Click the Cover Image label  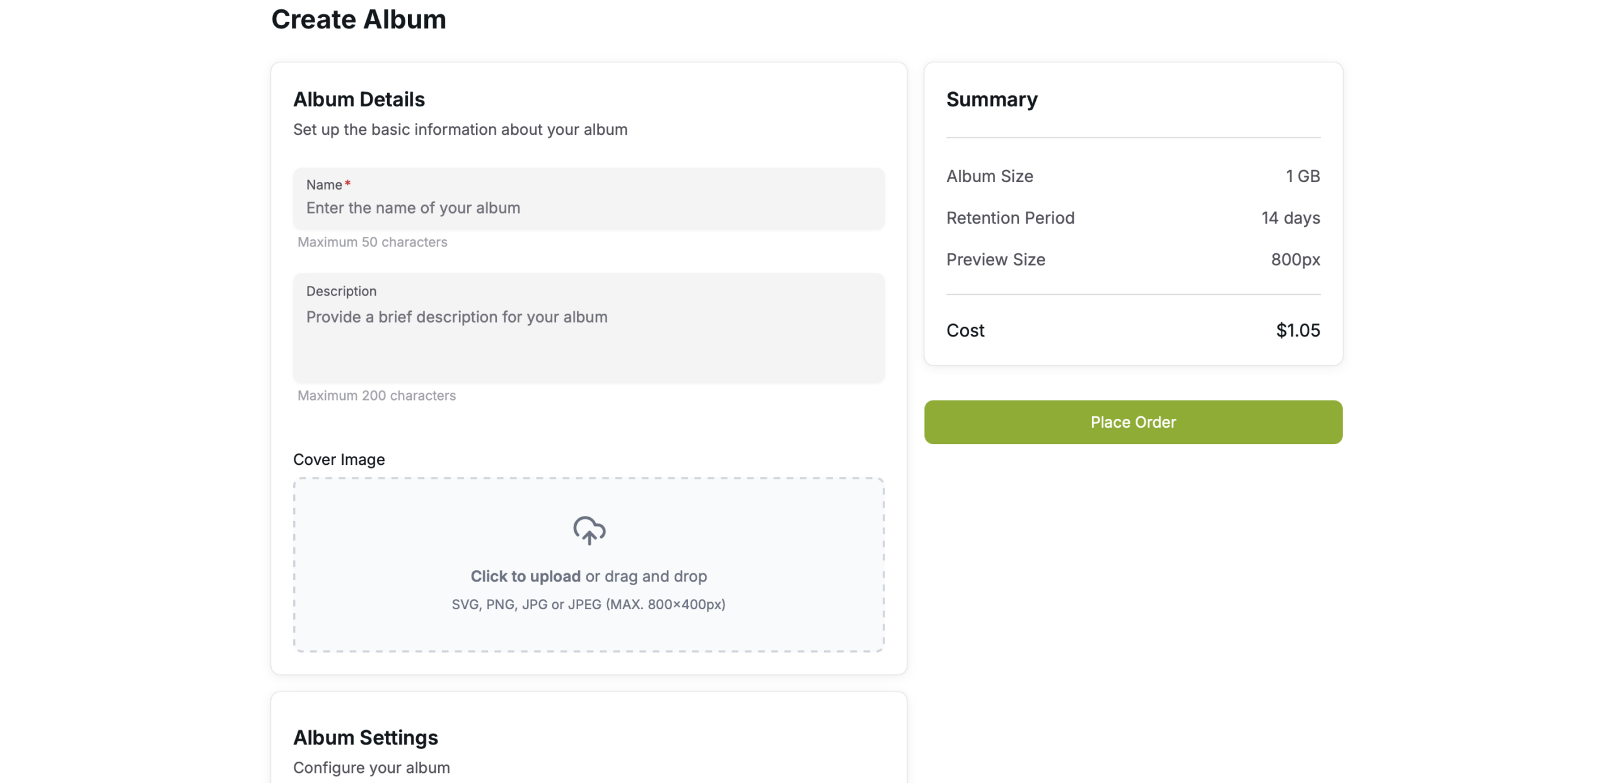point(339,460)
